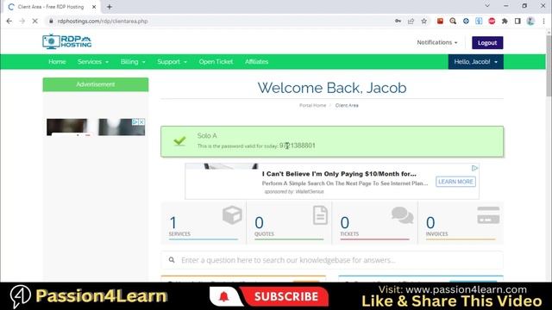Go to Home in the green menu
This screenshot has height=310, width=552.
(57, 61)
